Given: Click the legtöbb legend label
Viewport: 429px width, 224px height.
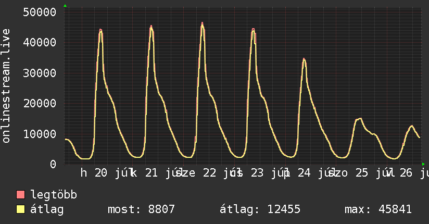Looking at the screenshot, I should coord(54,195).
